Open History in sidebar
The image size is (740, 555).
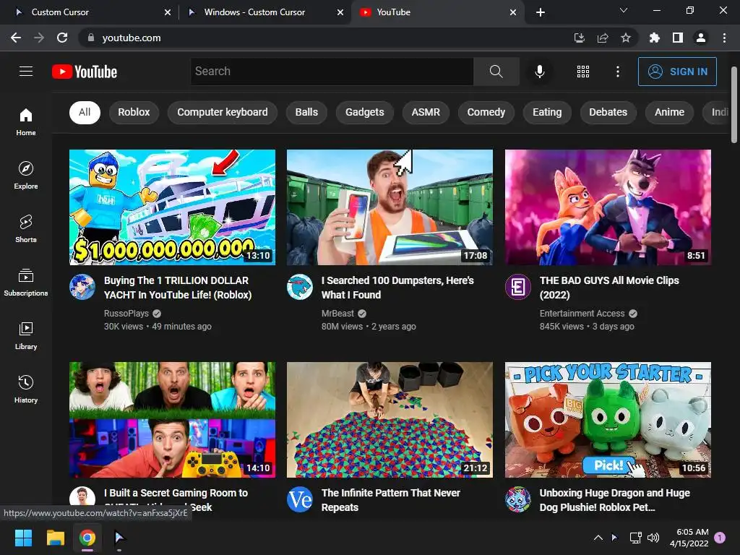[26, 389]
